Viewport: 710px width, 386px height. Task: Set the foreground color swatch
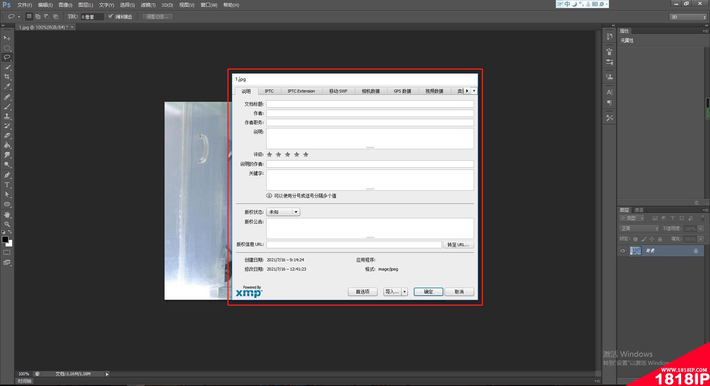5,239
